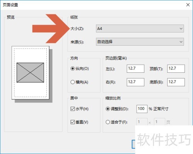Click the top margin 顶部(T) field
Viewport: 193px width, 154px height.
pyautogui.click(x=176, y=68)
